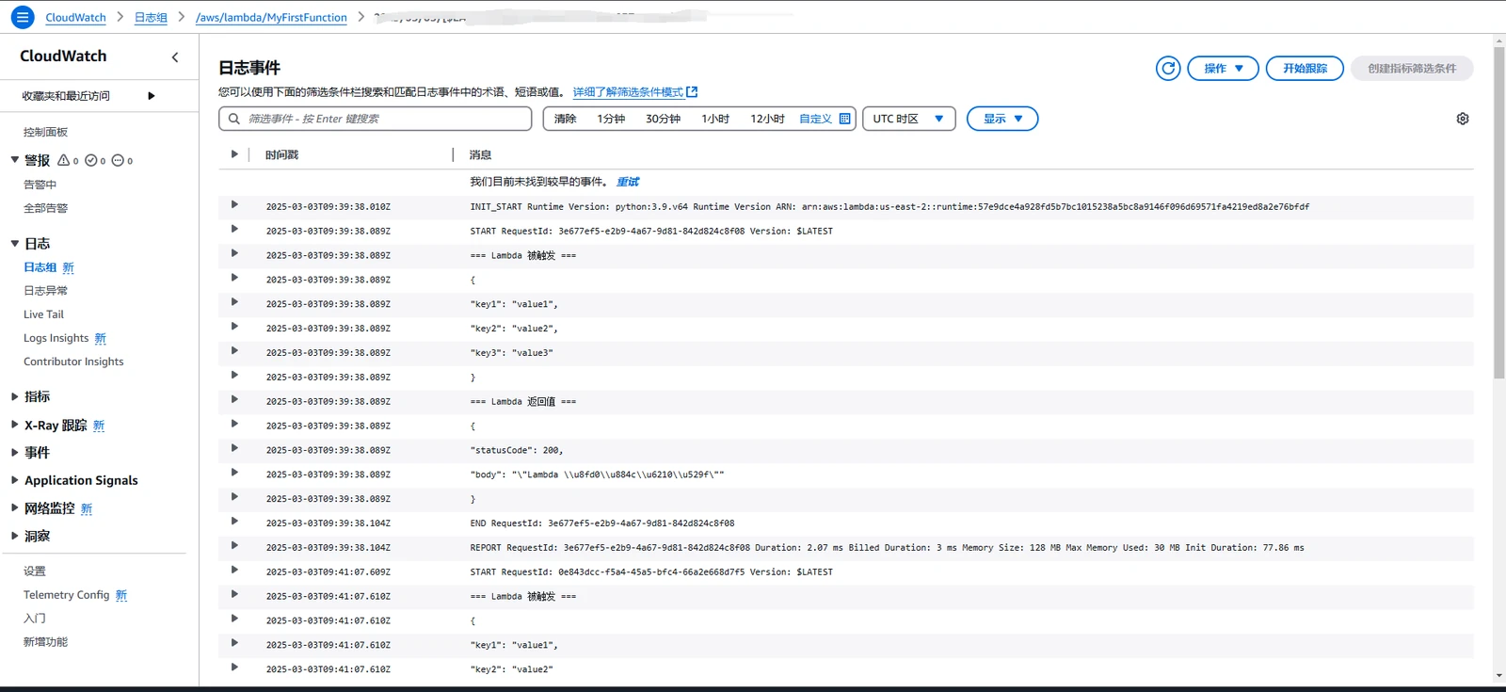Viewport: 1506px width, 692px height.
Task: Expand the END RequestId log row
Action: point(234,521)
